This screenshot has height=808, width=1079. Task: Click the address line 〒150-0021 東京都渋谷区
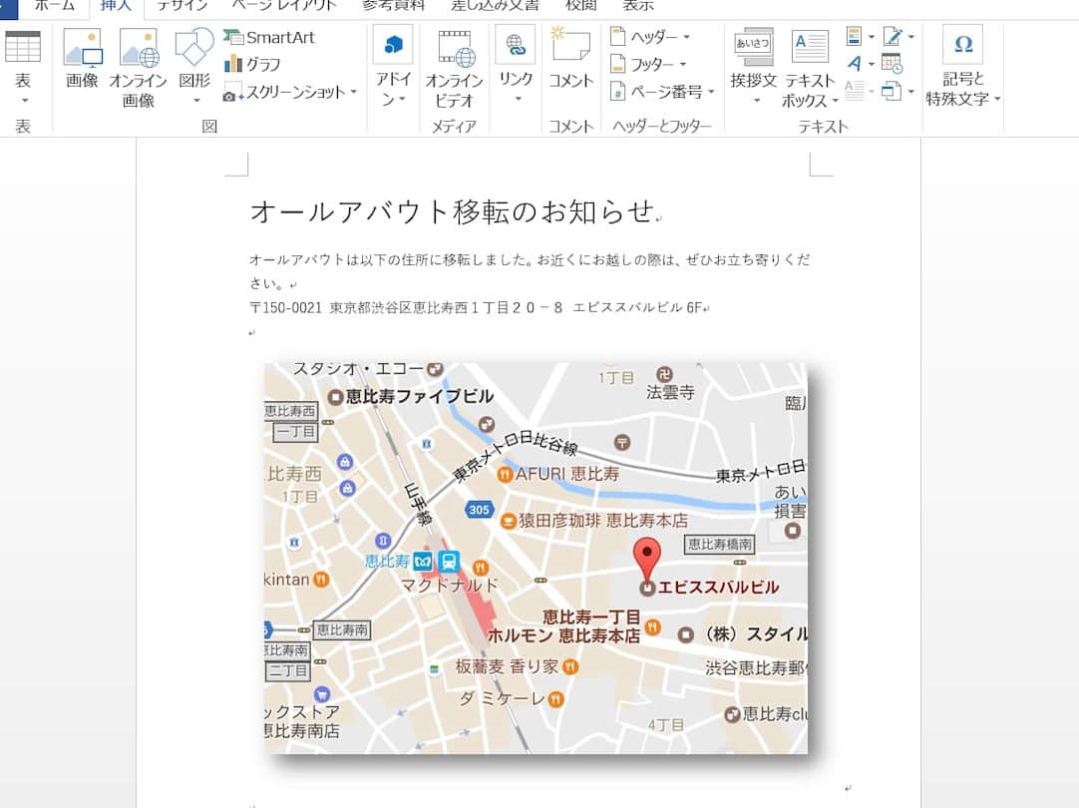coord(475,307)
